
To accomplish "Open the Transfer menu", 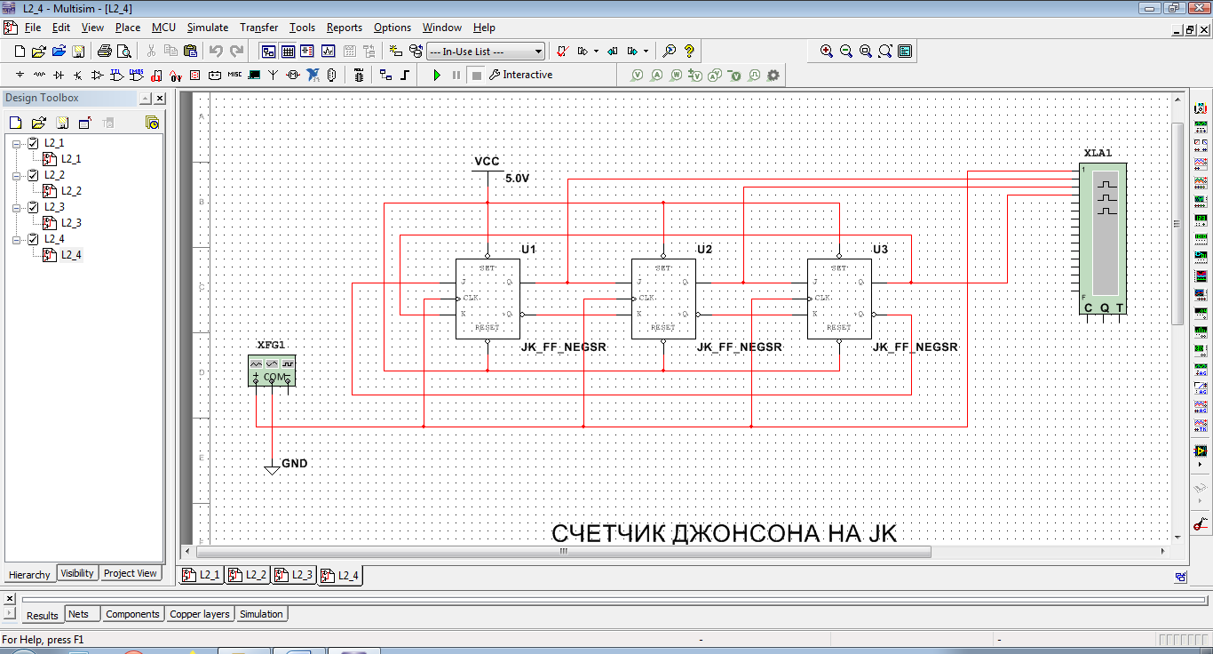I will (258, 28).
